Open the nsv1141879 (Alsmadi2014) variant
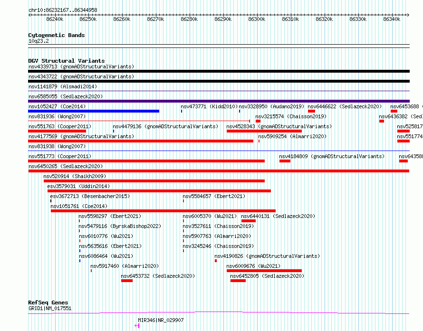The width and height of the screenshot is (423, 331). pos(63,86)
